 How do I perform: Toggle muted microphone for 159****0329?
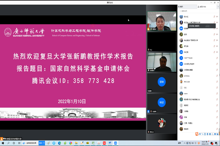coord(217,58)
